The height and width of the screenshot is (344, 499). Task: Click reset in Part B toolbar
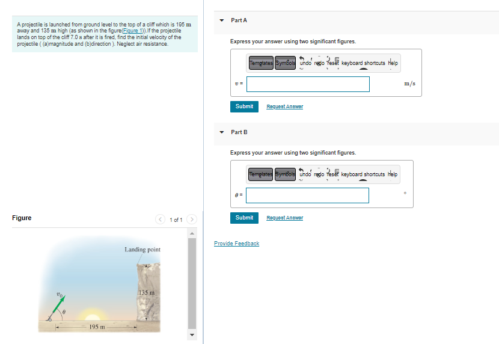(332, 174)
